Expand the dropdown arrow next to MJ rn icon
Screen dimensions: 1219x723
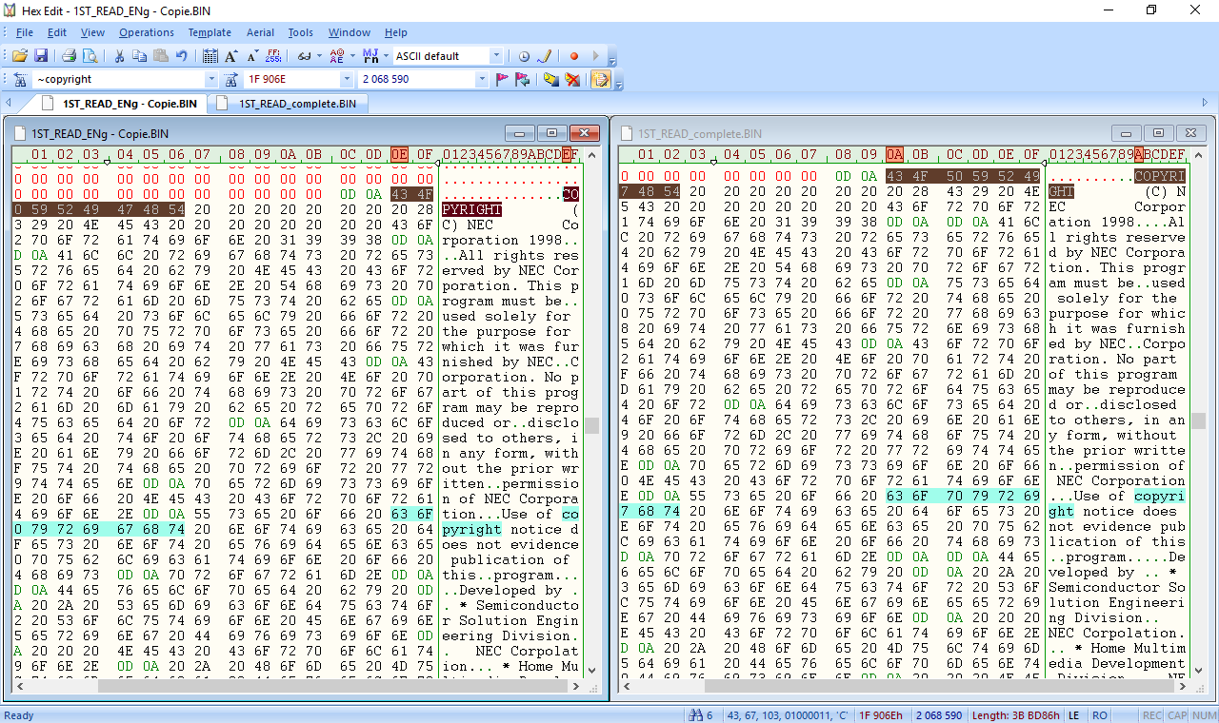coord(385,56)
